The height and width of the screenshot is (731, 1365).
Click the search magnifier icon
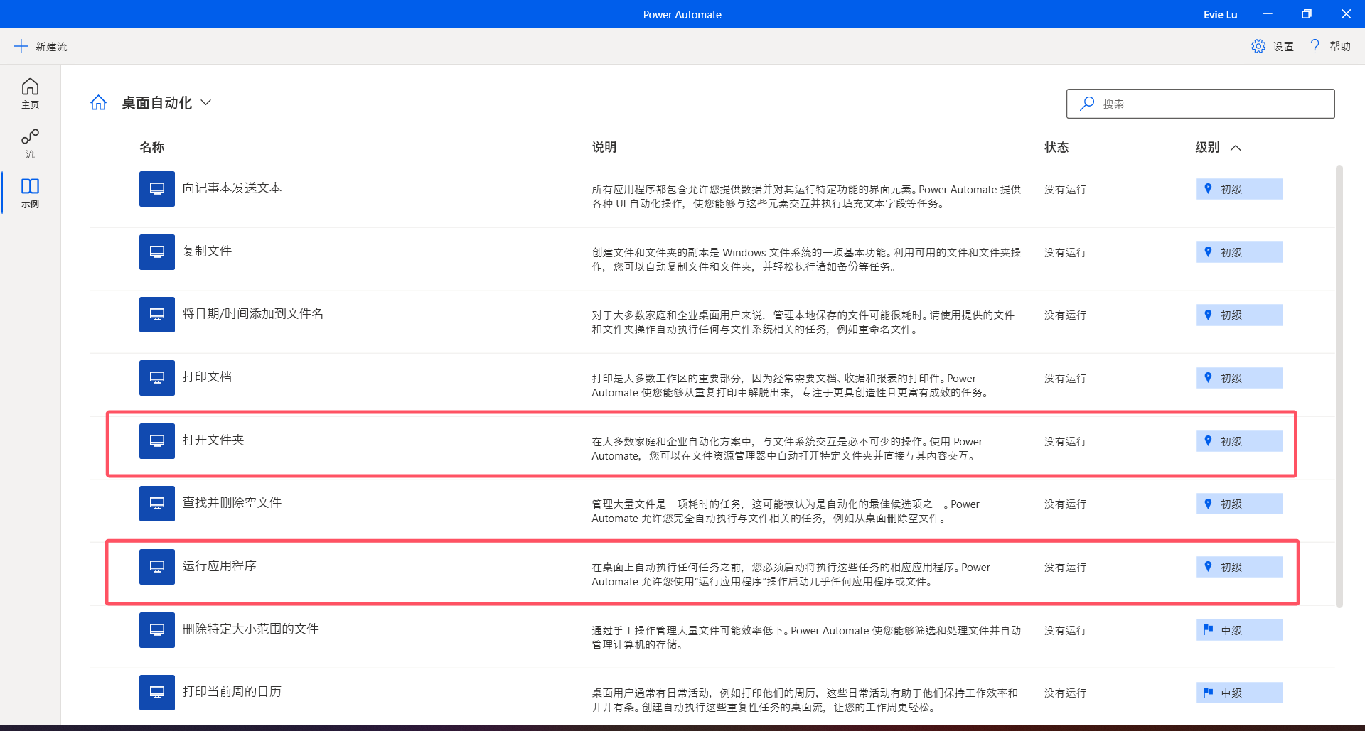[1087, 104]
